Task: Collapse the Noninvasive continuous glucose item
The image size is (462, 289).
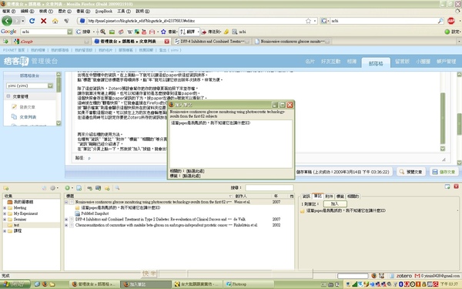Action: [66, 202]
